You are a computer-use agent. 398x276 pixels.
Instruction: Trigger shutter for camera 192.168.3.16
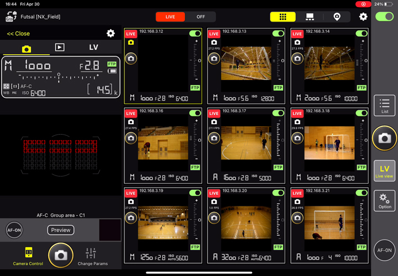(131, 138)
